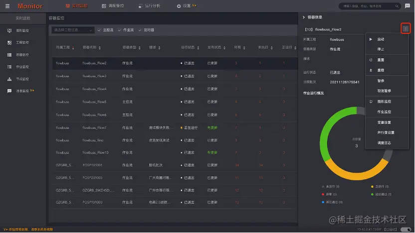
Task: Collapse the 容器信息 panel chevron
Action: click(304, 17)
